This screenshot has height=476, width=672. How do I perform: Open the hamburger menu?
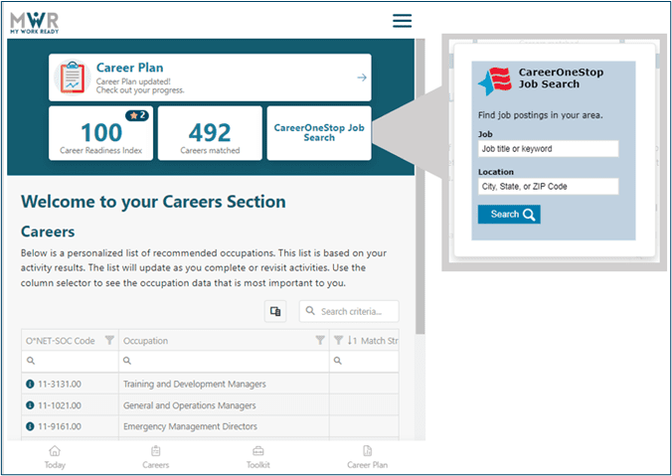(402, 21)
